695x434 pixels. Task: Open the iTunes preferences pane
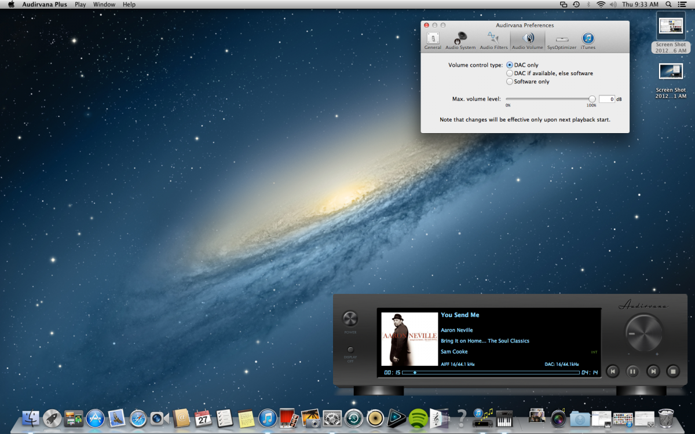(x=588, y=41)
